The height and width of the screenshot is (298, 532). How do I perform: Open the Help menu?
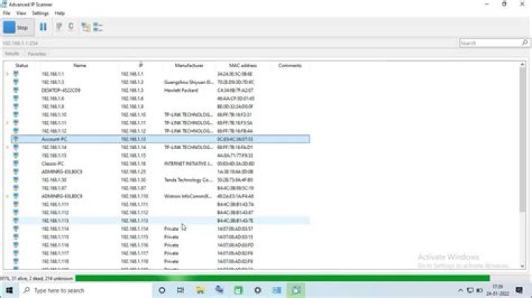pyautogui.click(x=60, y=13)
